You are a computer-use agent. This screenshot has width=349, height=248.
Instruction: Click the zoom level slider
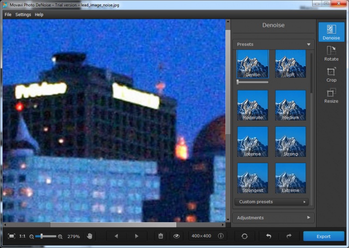coord(46,237)
